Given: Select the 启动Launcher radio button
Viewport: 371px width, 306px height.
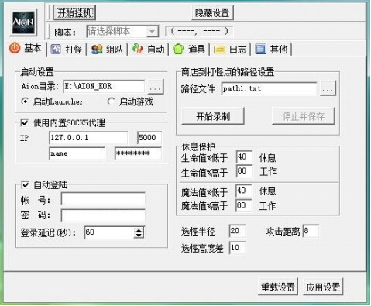Looking at the screenshot, I should (x=25, y=101).
